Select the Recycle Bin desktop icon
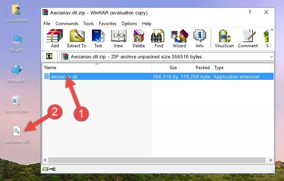The image size is (284, 181). 17,105
